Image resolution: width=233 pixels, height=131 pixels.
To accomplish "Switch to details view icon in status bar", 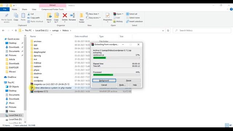I will coord(227,125).
